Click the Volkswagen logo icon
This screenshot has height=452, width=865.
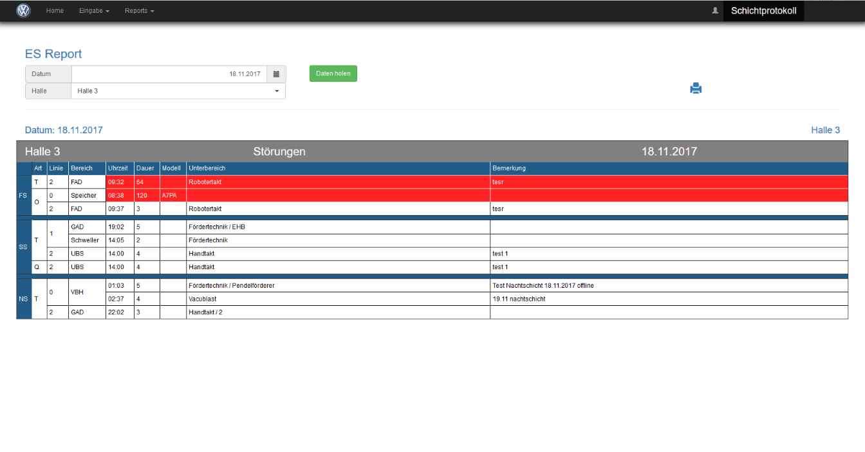pos(23,11)
